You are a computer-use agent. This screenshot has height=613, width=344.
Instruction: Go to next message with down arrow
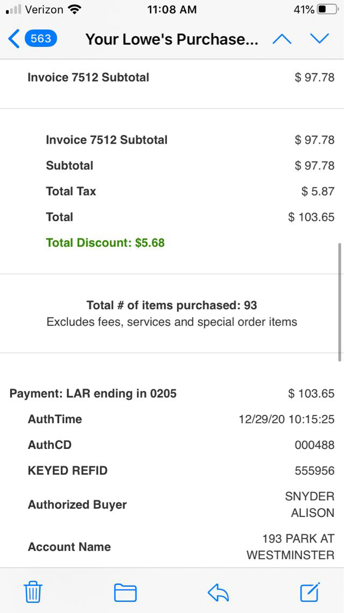[x=319, y=39]
